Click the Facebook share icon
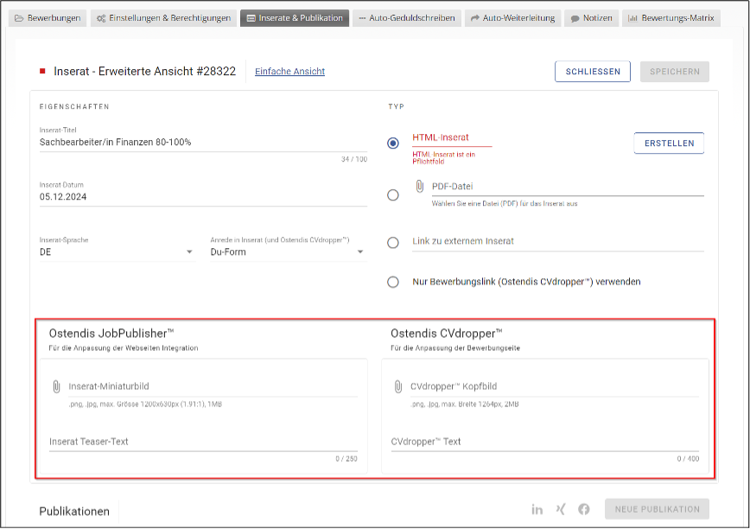Screen dimensions: 750x529 tap(583, 509)
